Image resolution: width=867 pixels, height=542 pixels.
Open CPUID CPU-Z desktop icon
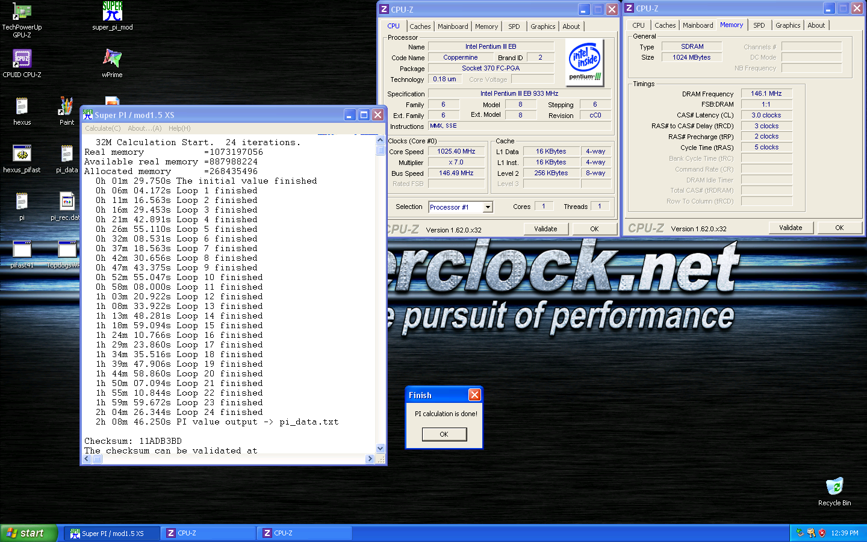point(22,63)
